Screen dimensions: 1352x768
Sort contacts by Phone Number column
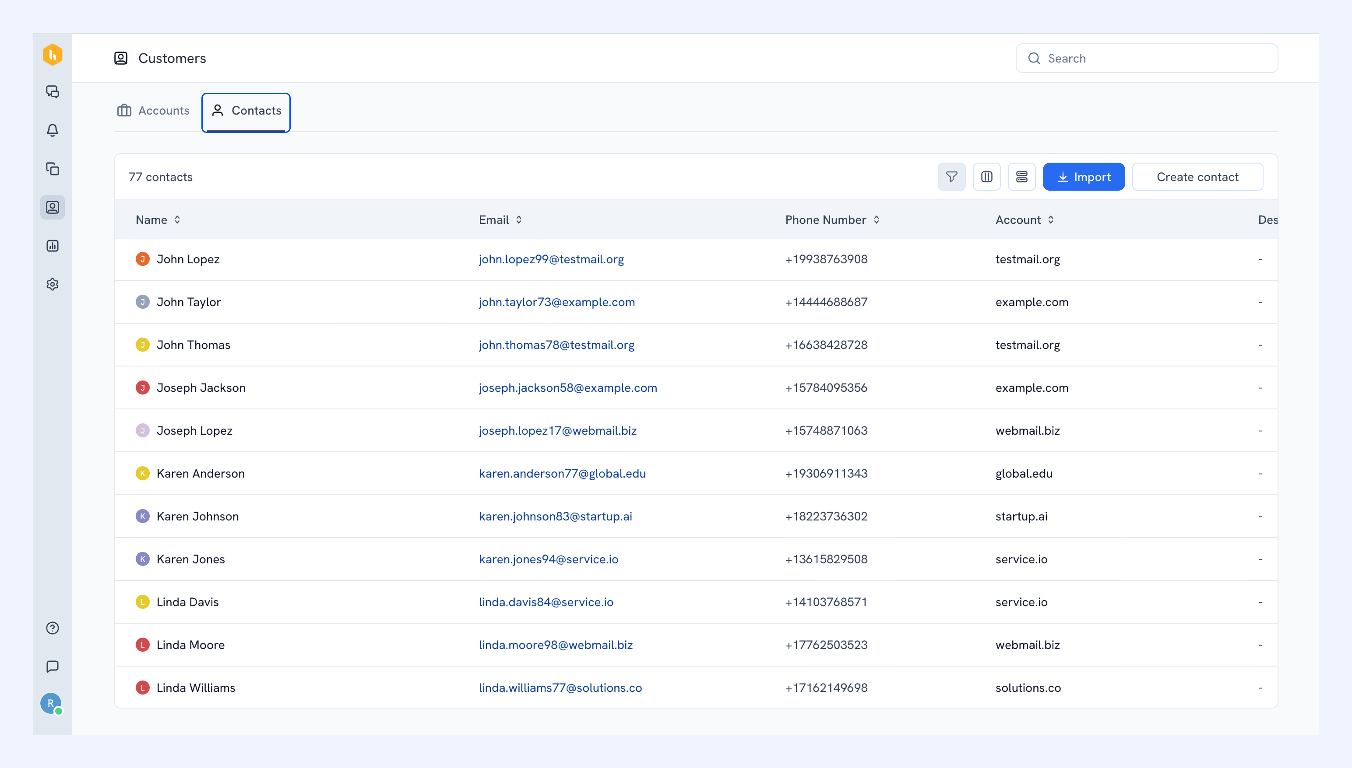pyautogui.click(x=832, y=220)
